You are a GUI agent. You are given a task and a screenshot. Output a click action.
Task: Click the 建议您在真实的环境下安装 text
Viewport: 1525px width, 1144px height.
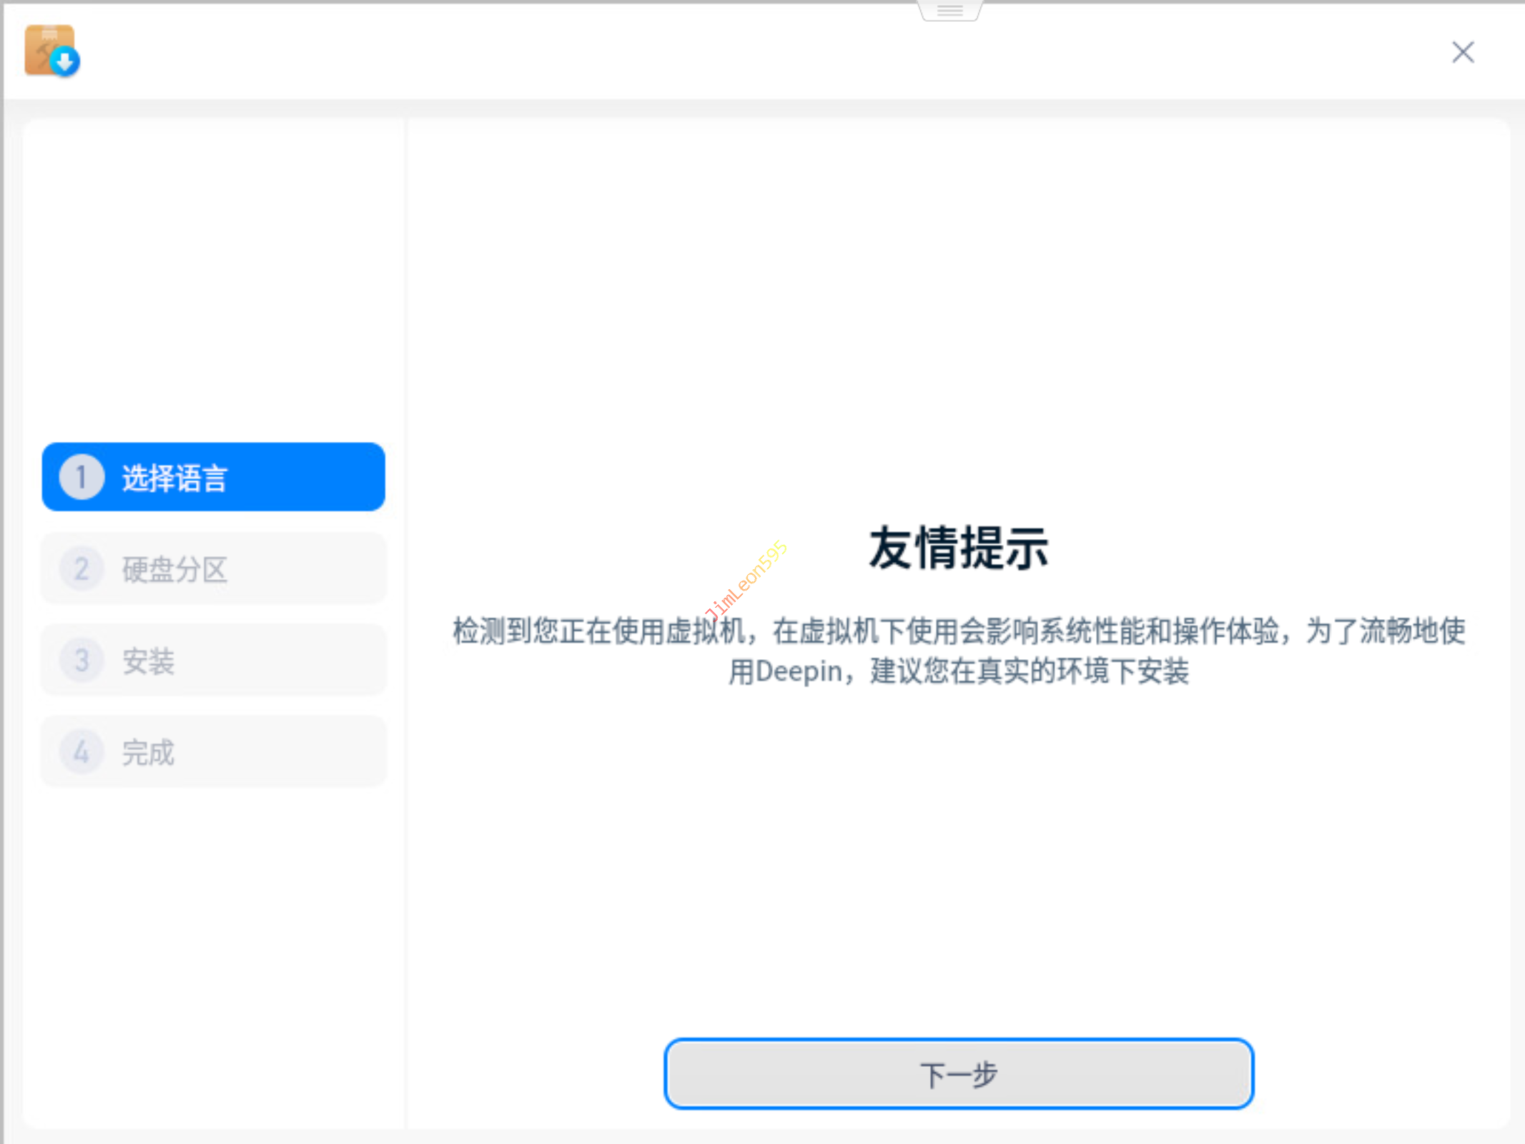pos(1030,672)
